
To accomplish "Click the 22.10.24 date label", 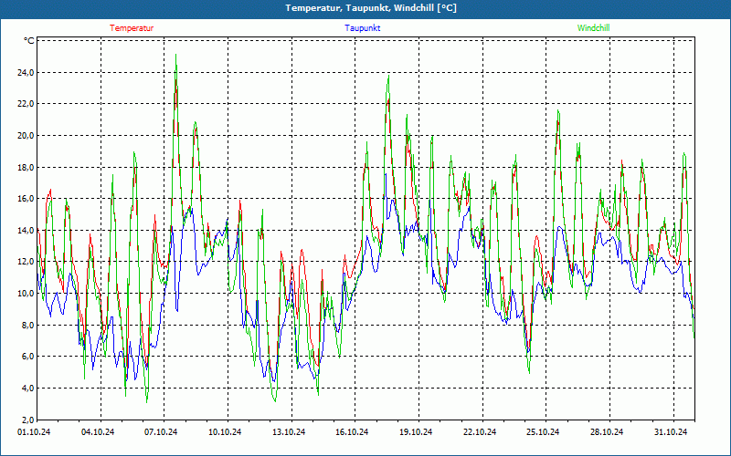I will pos(480,432).
